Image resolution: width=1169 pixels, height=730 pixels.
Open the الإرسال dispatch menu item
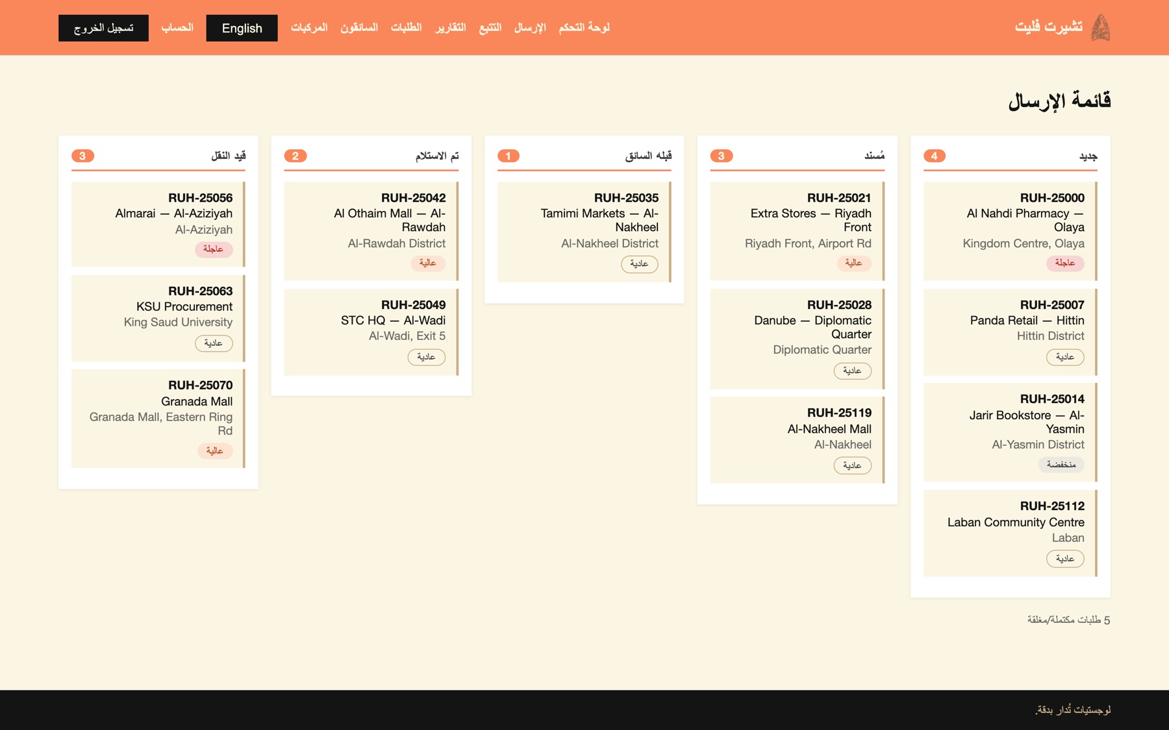pyautogui.click(x=530, y=27)
